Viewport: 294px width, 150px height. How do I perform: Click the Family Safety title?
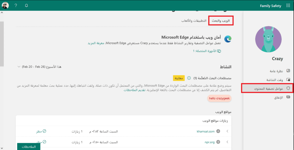[270, 6]
